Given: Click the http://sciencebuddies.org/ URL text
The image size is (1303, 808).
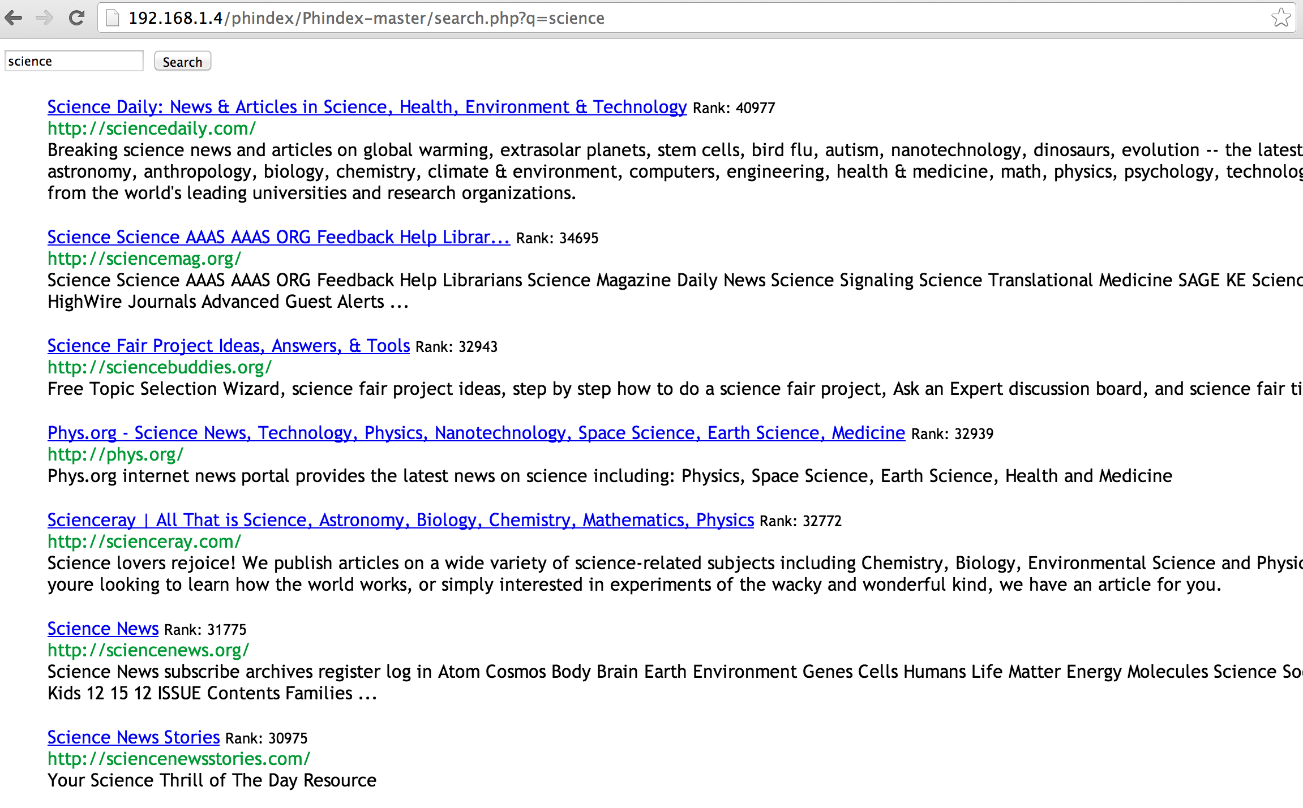Looking at the screenshot, I should point(160,367).
